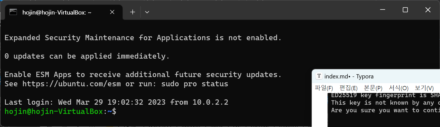Click the Typora app icon in title bar
The image size is (440, 127).
[x=319, y=76]
